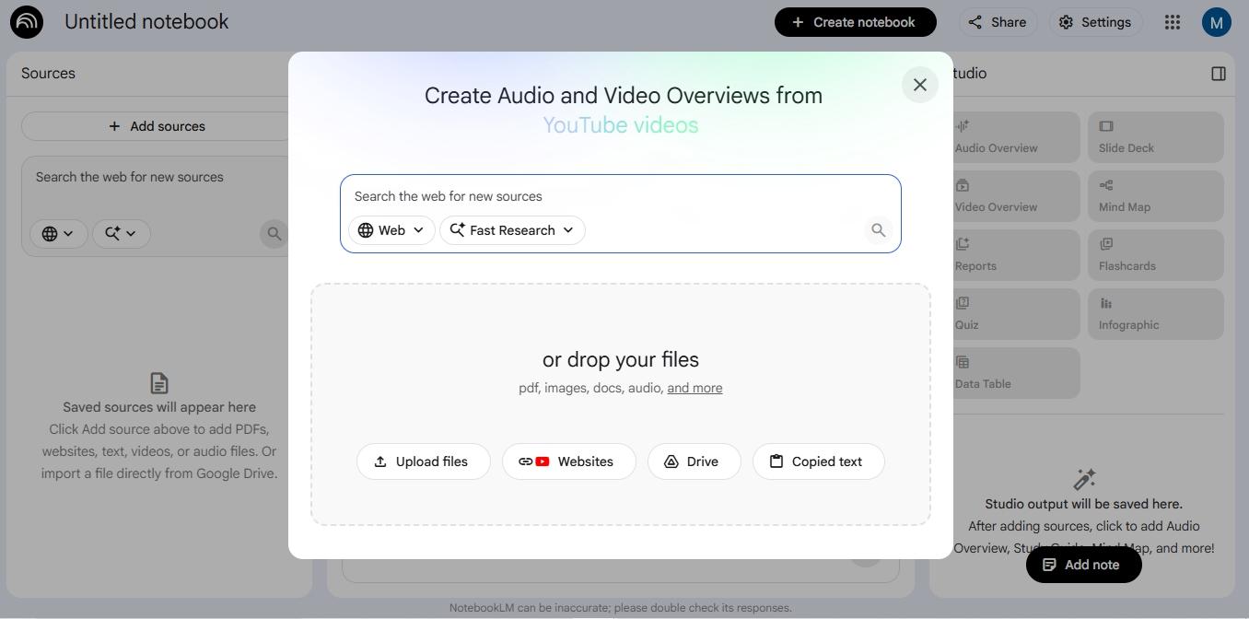The image size is (1249, 619).
Task: Click the Add note button
Action: pyautogui.click(x=1083, y=565)
